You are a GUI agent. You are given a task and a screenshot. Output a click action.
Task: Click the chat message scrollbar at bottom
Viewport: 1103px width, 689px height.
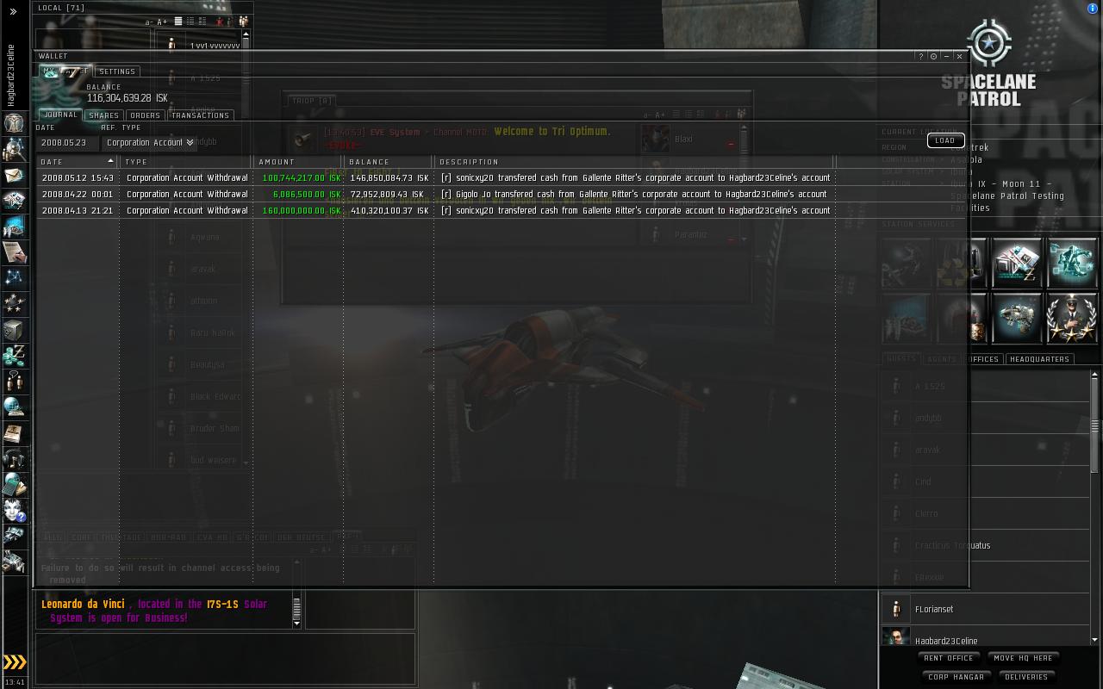coord(296,610)
